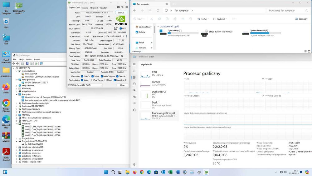This screenshot has width=312, height=176.
Task: Toggle the UEFI checkbox in GPU-Z
Action: (x=120, y=29)
